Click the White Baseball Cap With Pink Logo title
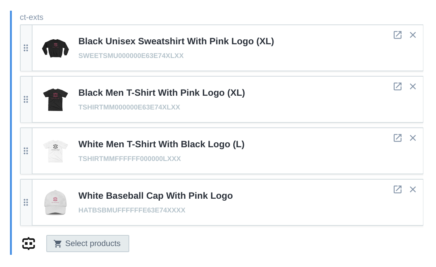The image size is (436, 267). point(155,196)
